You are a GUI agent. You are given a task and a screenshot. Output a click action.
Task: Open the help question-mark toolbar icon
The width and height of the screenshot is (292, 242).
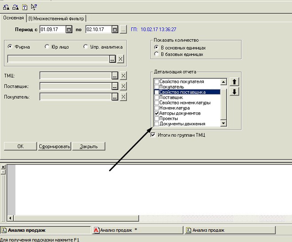[24, 7]
